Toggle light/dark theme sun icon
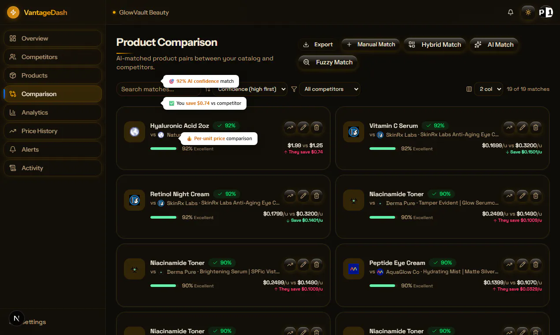 pos(528,12)
